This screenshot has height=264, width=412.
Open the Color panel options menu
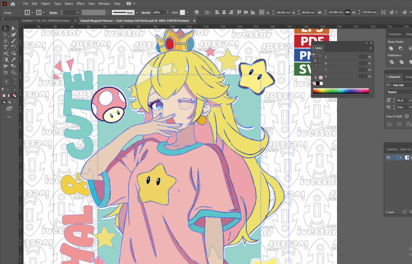[x=370, y=48]
